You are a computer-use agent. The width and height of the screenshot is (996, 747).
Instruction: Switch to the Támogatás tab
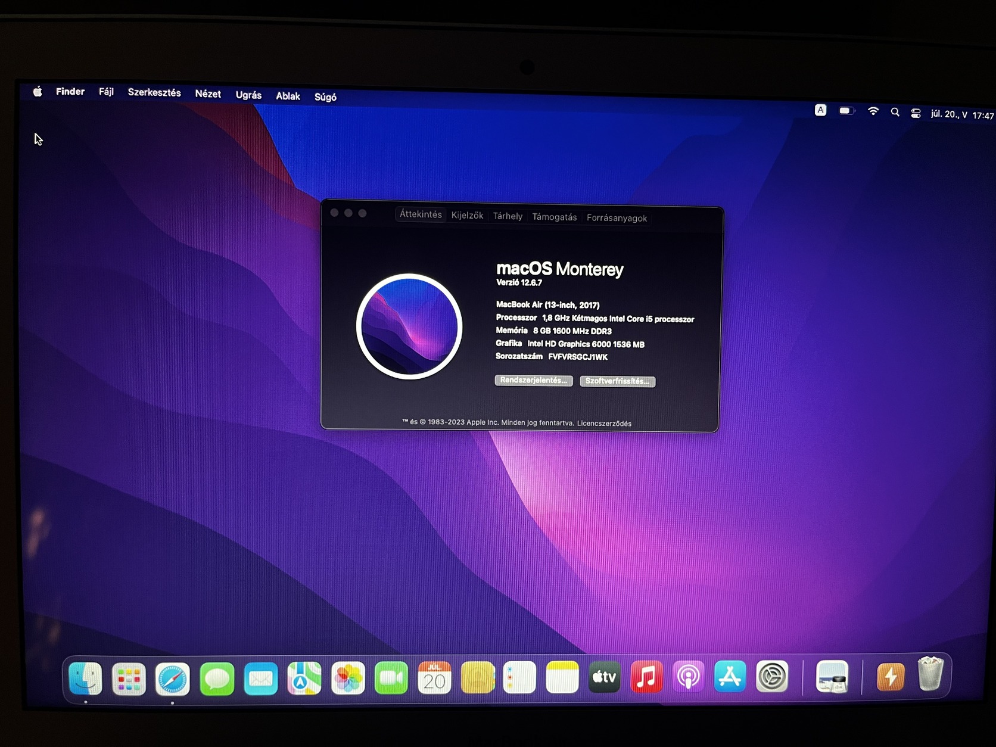coord(555,217)
